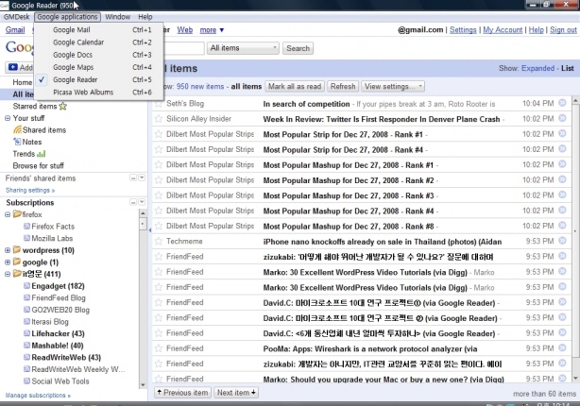Click the Mashable! feed icon
Viewport: 580px width, 406px height.
coord(26,345)
